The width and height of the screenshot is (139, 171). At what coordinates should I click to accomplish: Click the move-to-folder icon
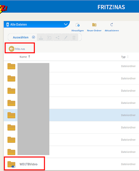tap(49, 37)
